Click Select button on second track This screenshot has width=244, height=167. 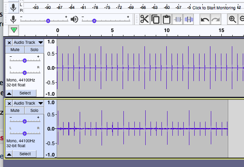[25, 154]
